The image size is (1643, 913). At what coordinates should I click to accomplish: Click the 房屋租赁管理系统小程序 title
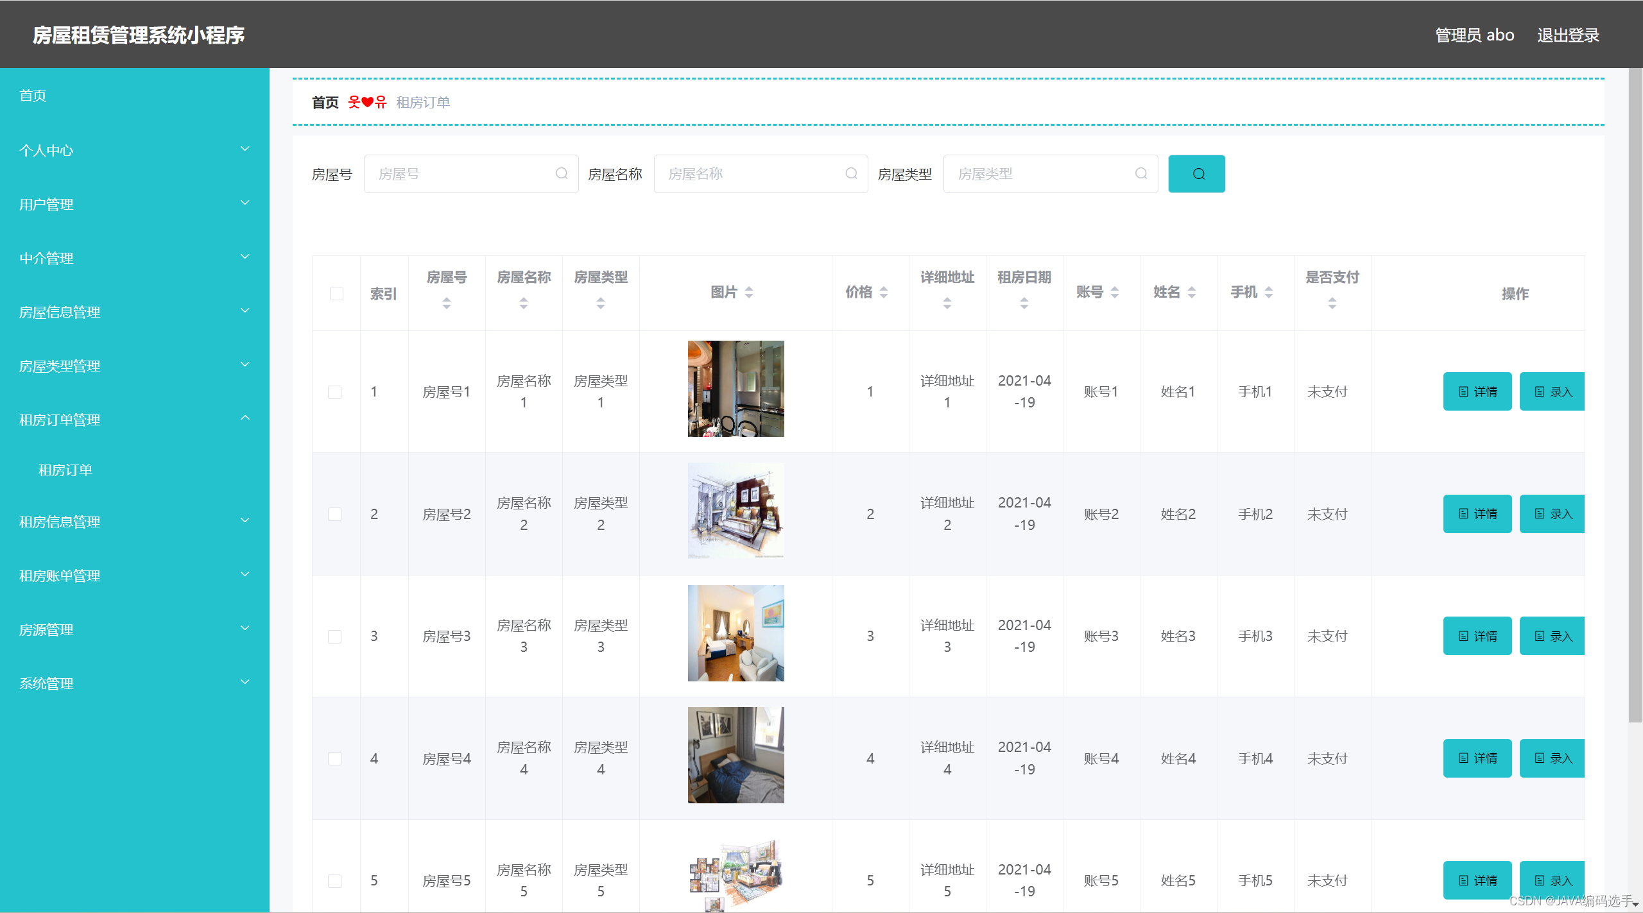point(139,35)
